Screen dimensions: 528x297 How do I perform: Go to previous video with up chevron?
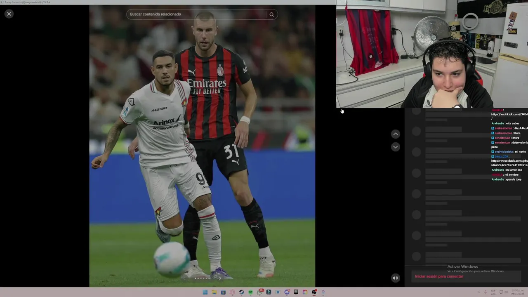pos(395,134)
